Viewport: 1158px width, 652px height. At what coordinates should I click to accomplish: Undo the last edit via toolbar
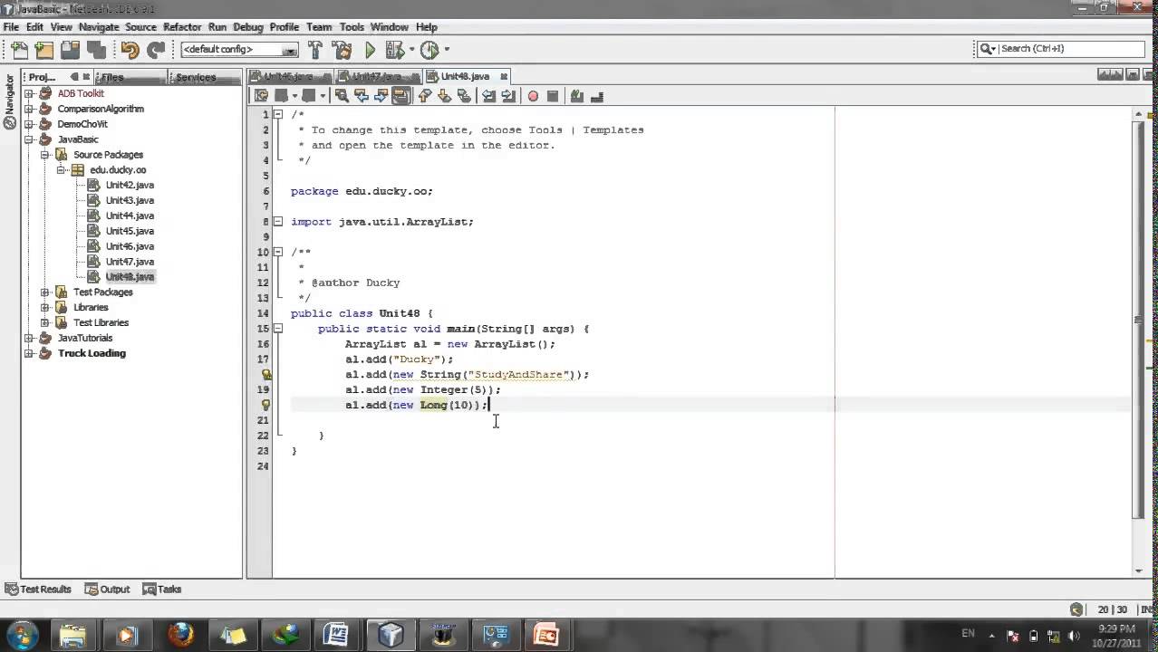(x=130, y=50)
